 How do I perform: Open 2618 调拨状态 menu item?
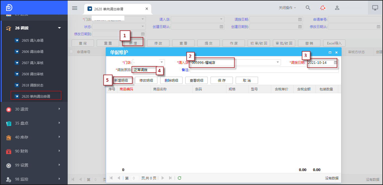tap(32, 85)
